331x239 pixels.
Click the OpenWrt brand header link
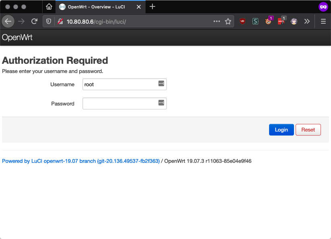click(x=17, y=37)
